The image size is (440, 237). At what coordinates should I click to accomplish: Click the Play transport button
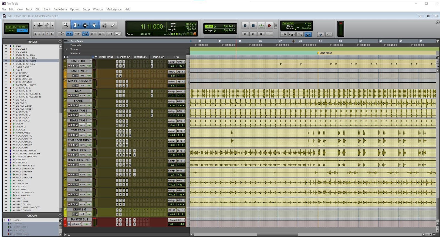(261, 26)
